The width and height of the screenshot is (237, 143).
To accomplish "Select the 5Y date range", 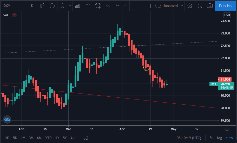I will coord(65,138).
